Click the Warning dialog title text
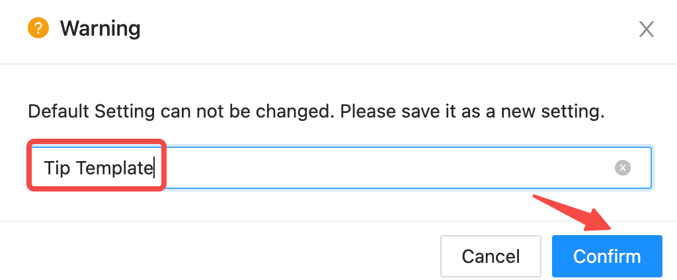Screen dimensions: 677x280 coord(100,28)
